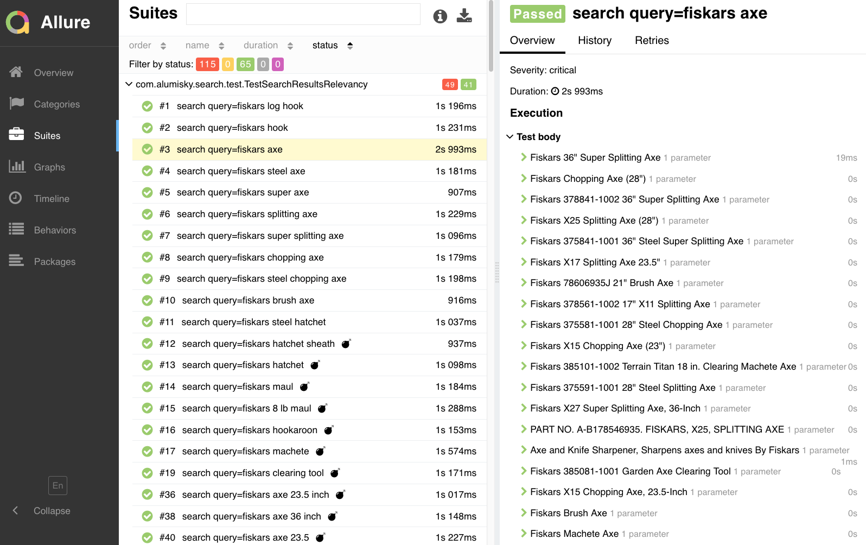Click the passed check icon on test #10
Image resolution: width=866 pixels, height=545 pixels.
click(x=147, y=301)
